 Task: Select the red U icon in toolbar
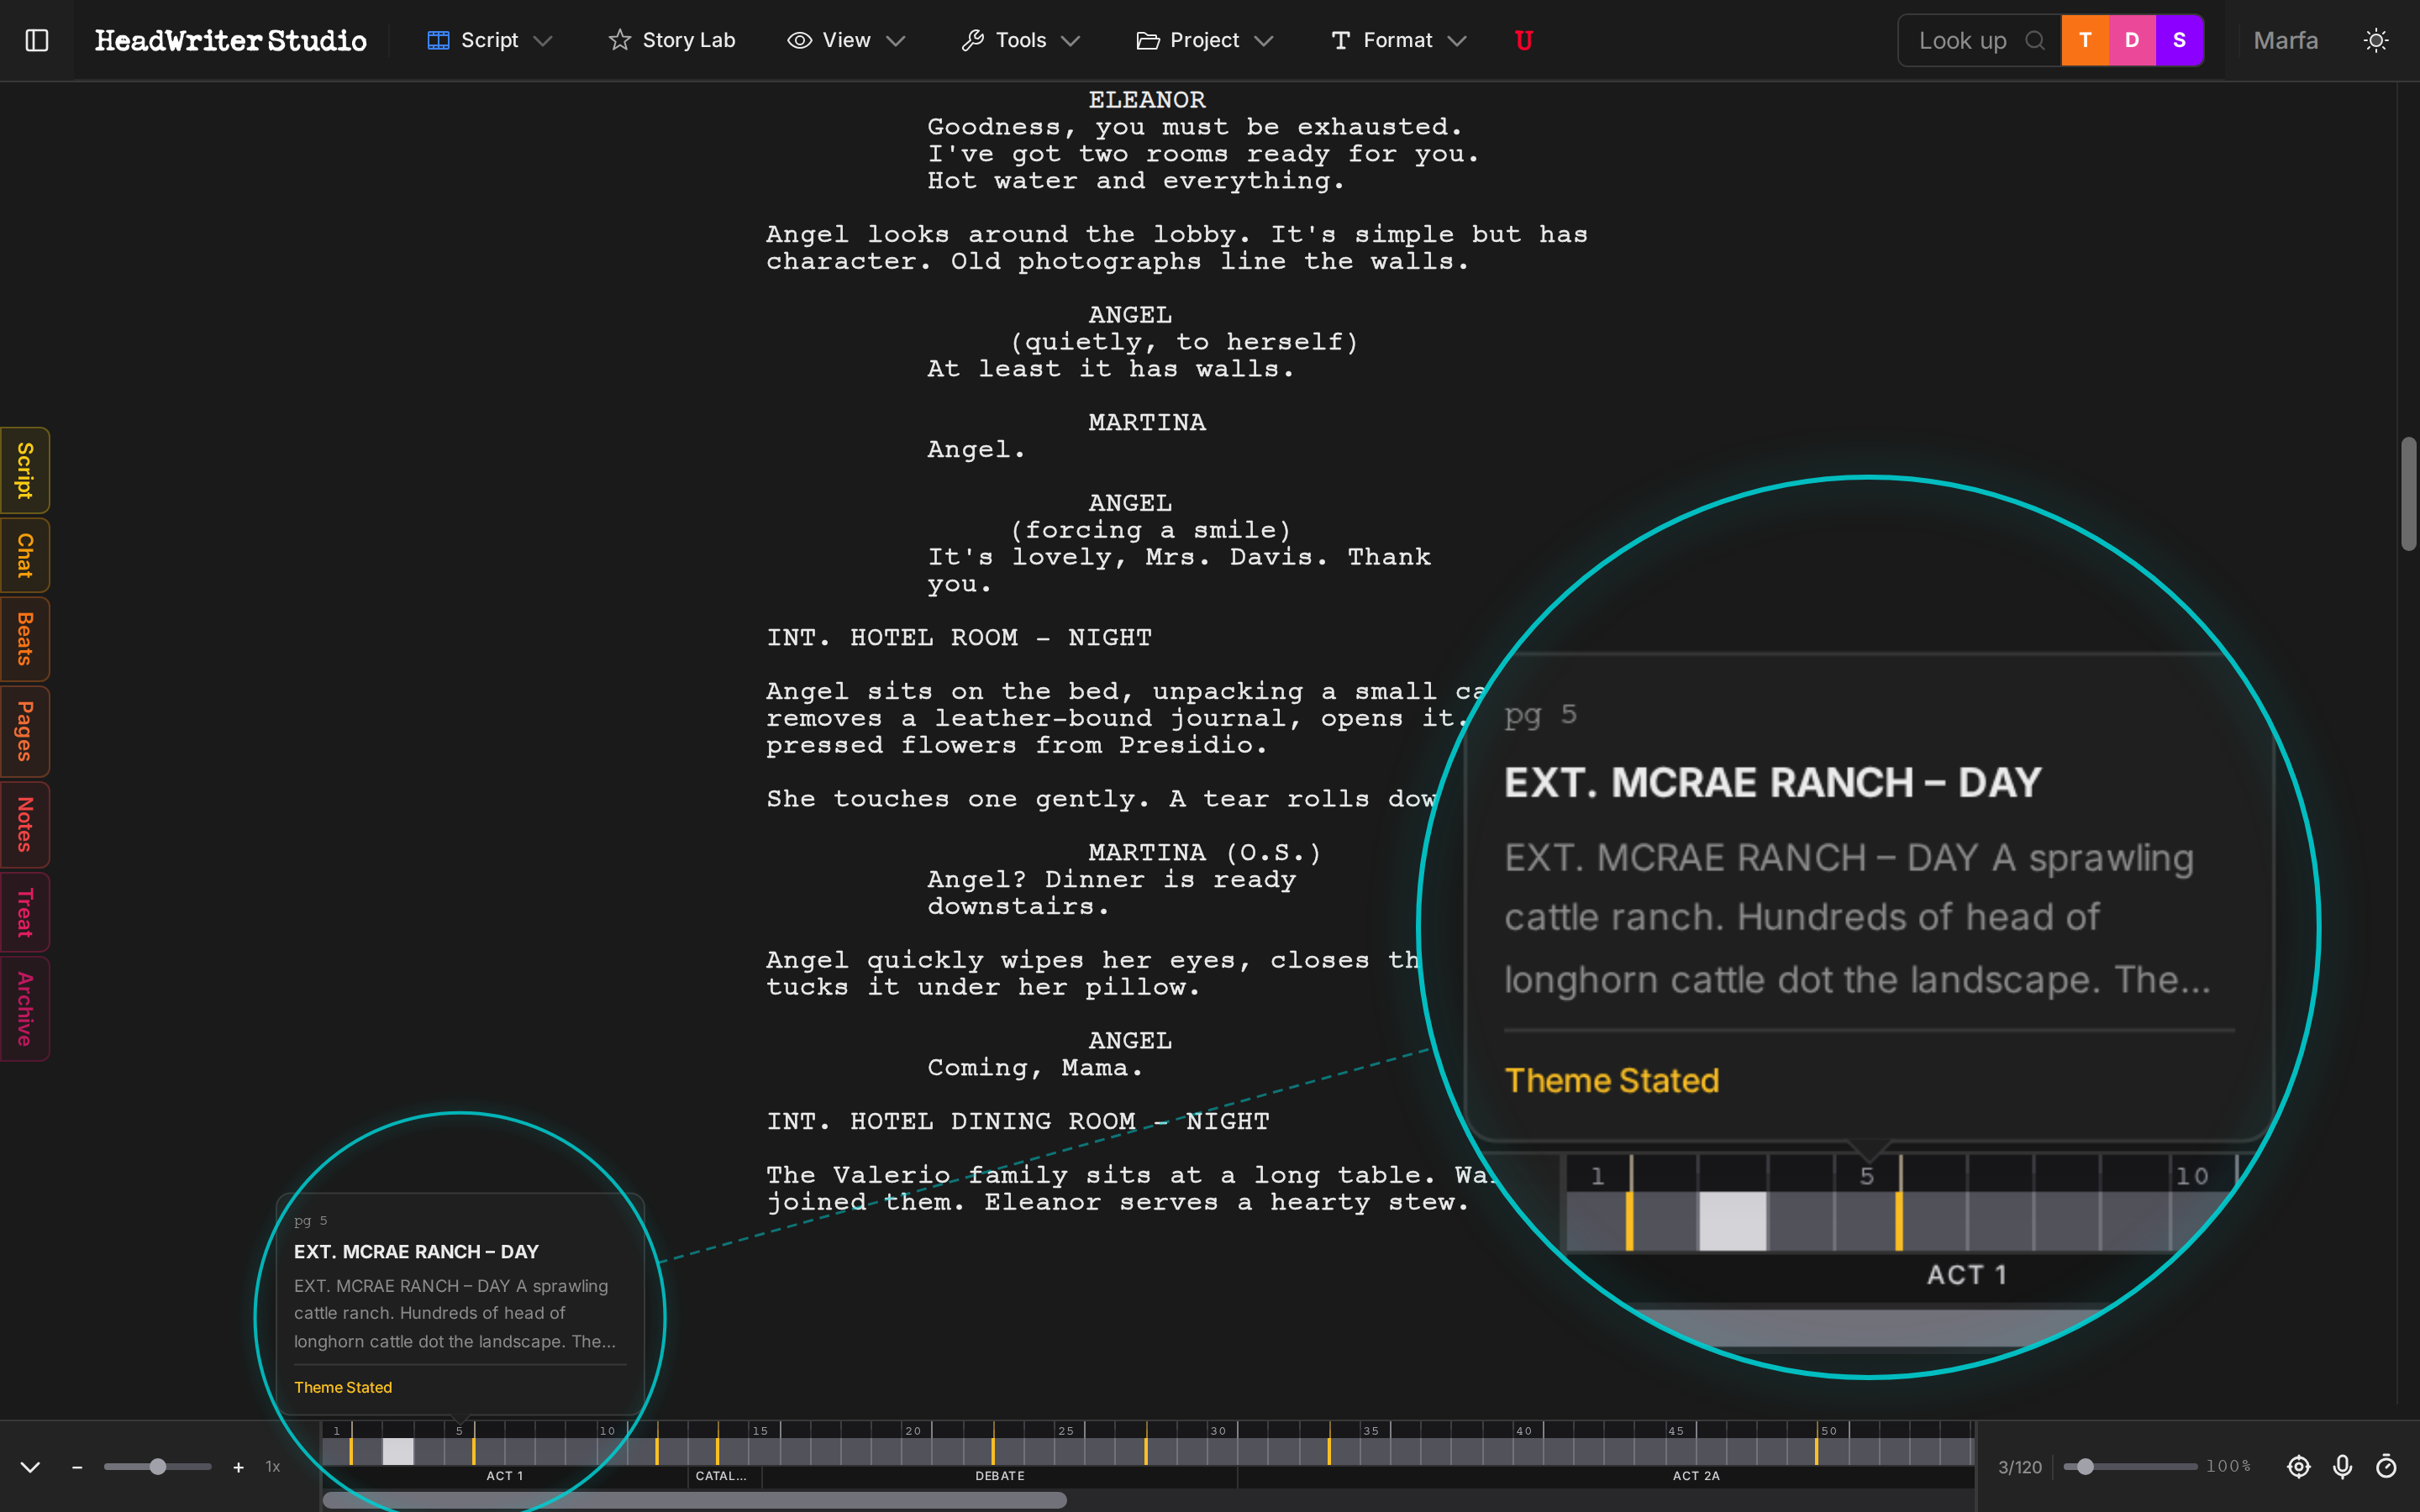click(1524, 40)
